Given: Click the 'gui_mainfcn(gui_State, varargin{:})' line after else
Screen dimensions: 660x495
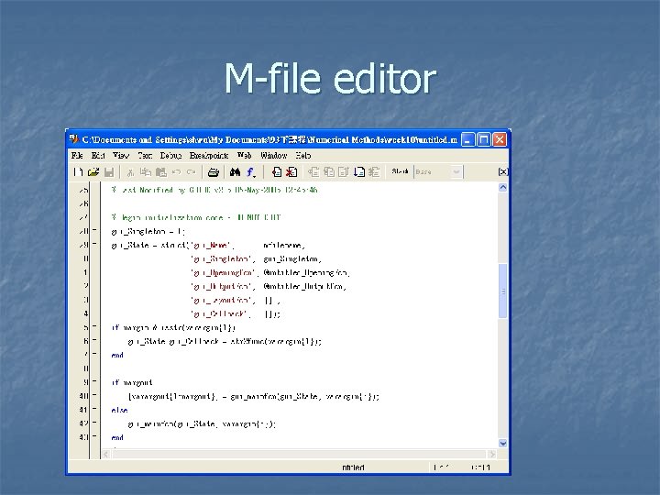Looking at the screenshot, I should (202, 423).
